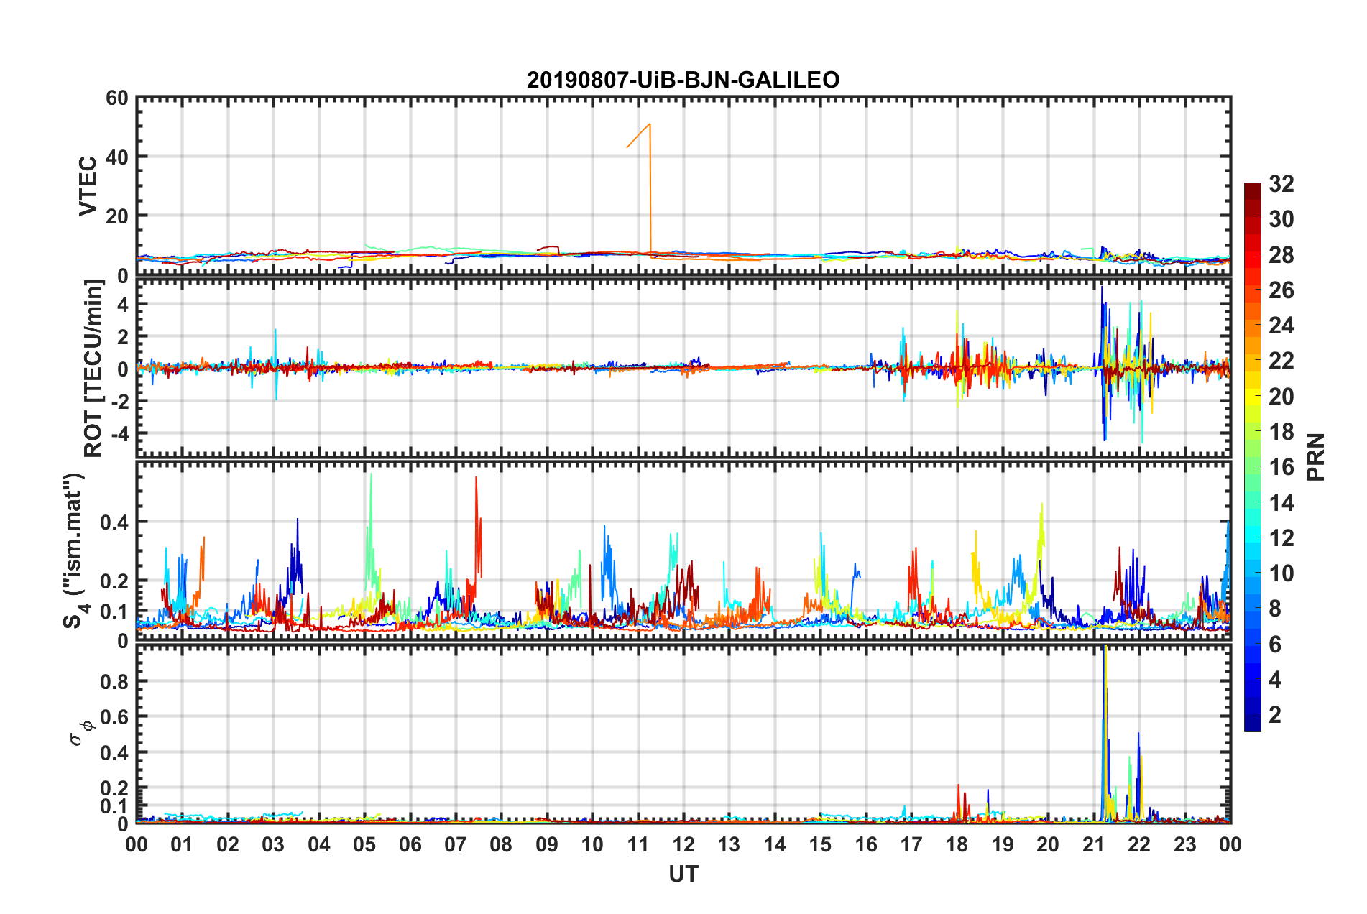
Task: Click the VTEC y-axis label
Action: coord(88,185)
